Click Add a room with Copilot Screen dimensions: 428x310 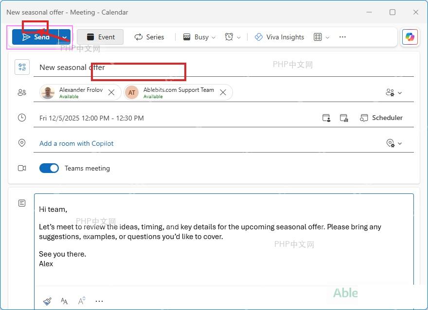tap(76, 143)
